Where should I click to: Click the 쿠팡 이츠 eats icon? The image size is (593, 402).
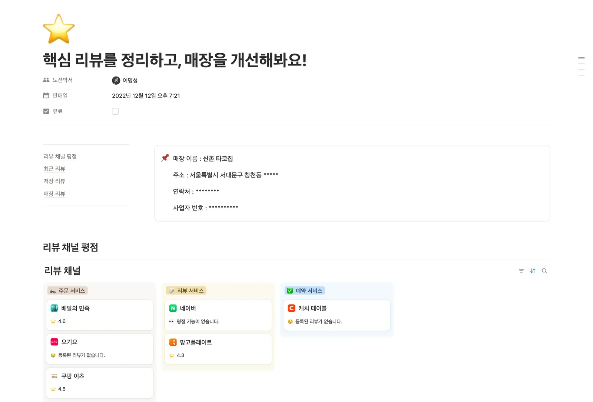[x=54, y=376]
